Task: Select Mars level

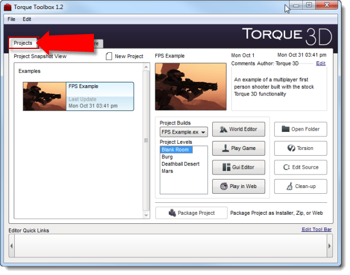Action: point(167,171)
